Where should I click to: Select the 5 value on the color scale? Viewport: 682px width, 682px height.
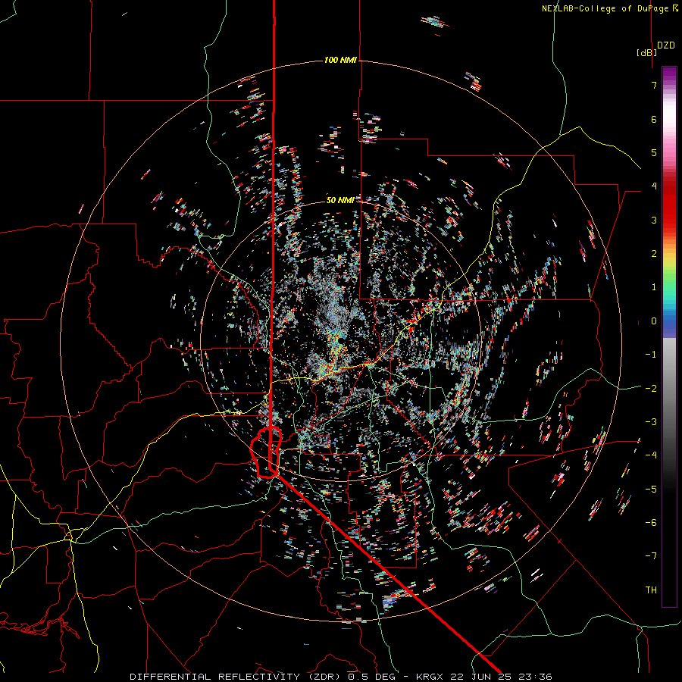pyautogui.click(x=654, y=152)
